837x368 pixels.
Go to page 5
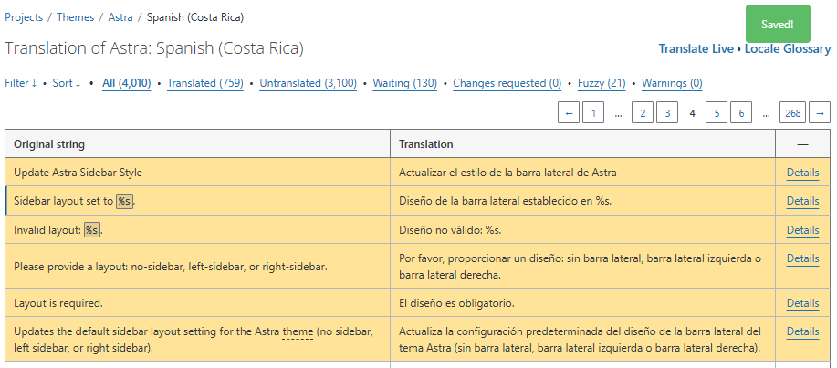coord(717,113)
